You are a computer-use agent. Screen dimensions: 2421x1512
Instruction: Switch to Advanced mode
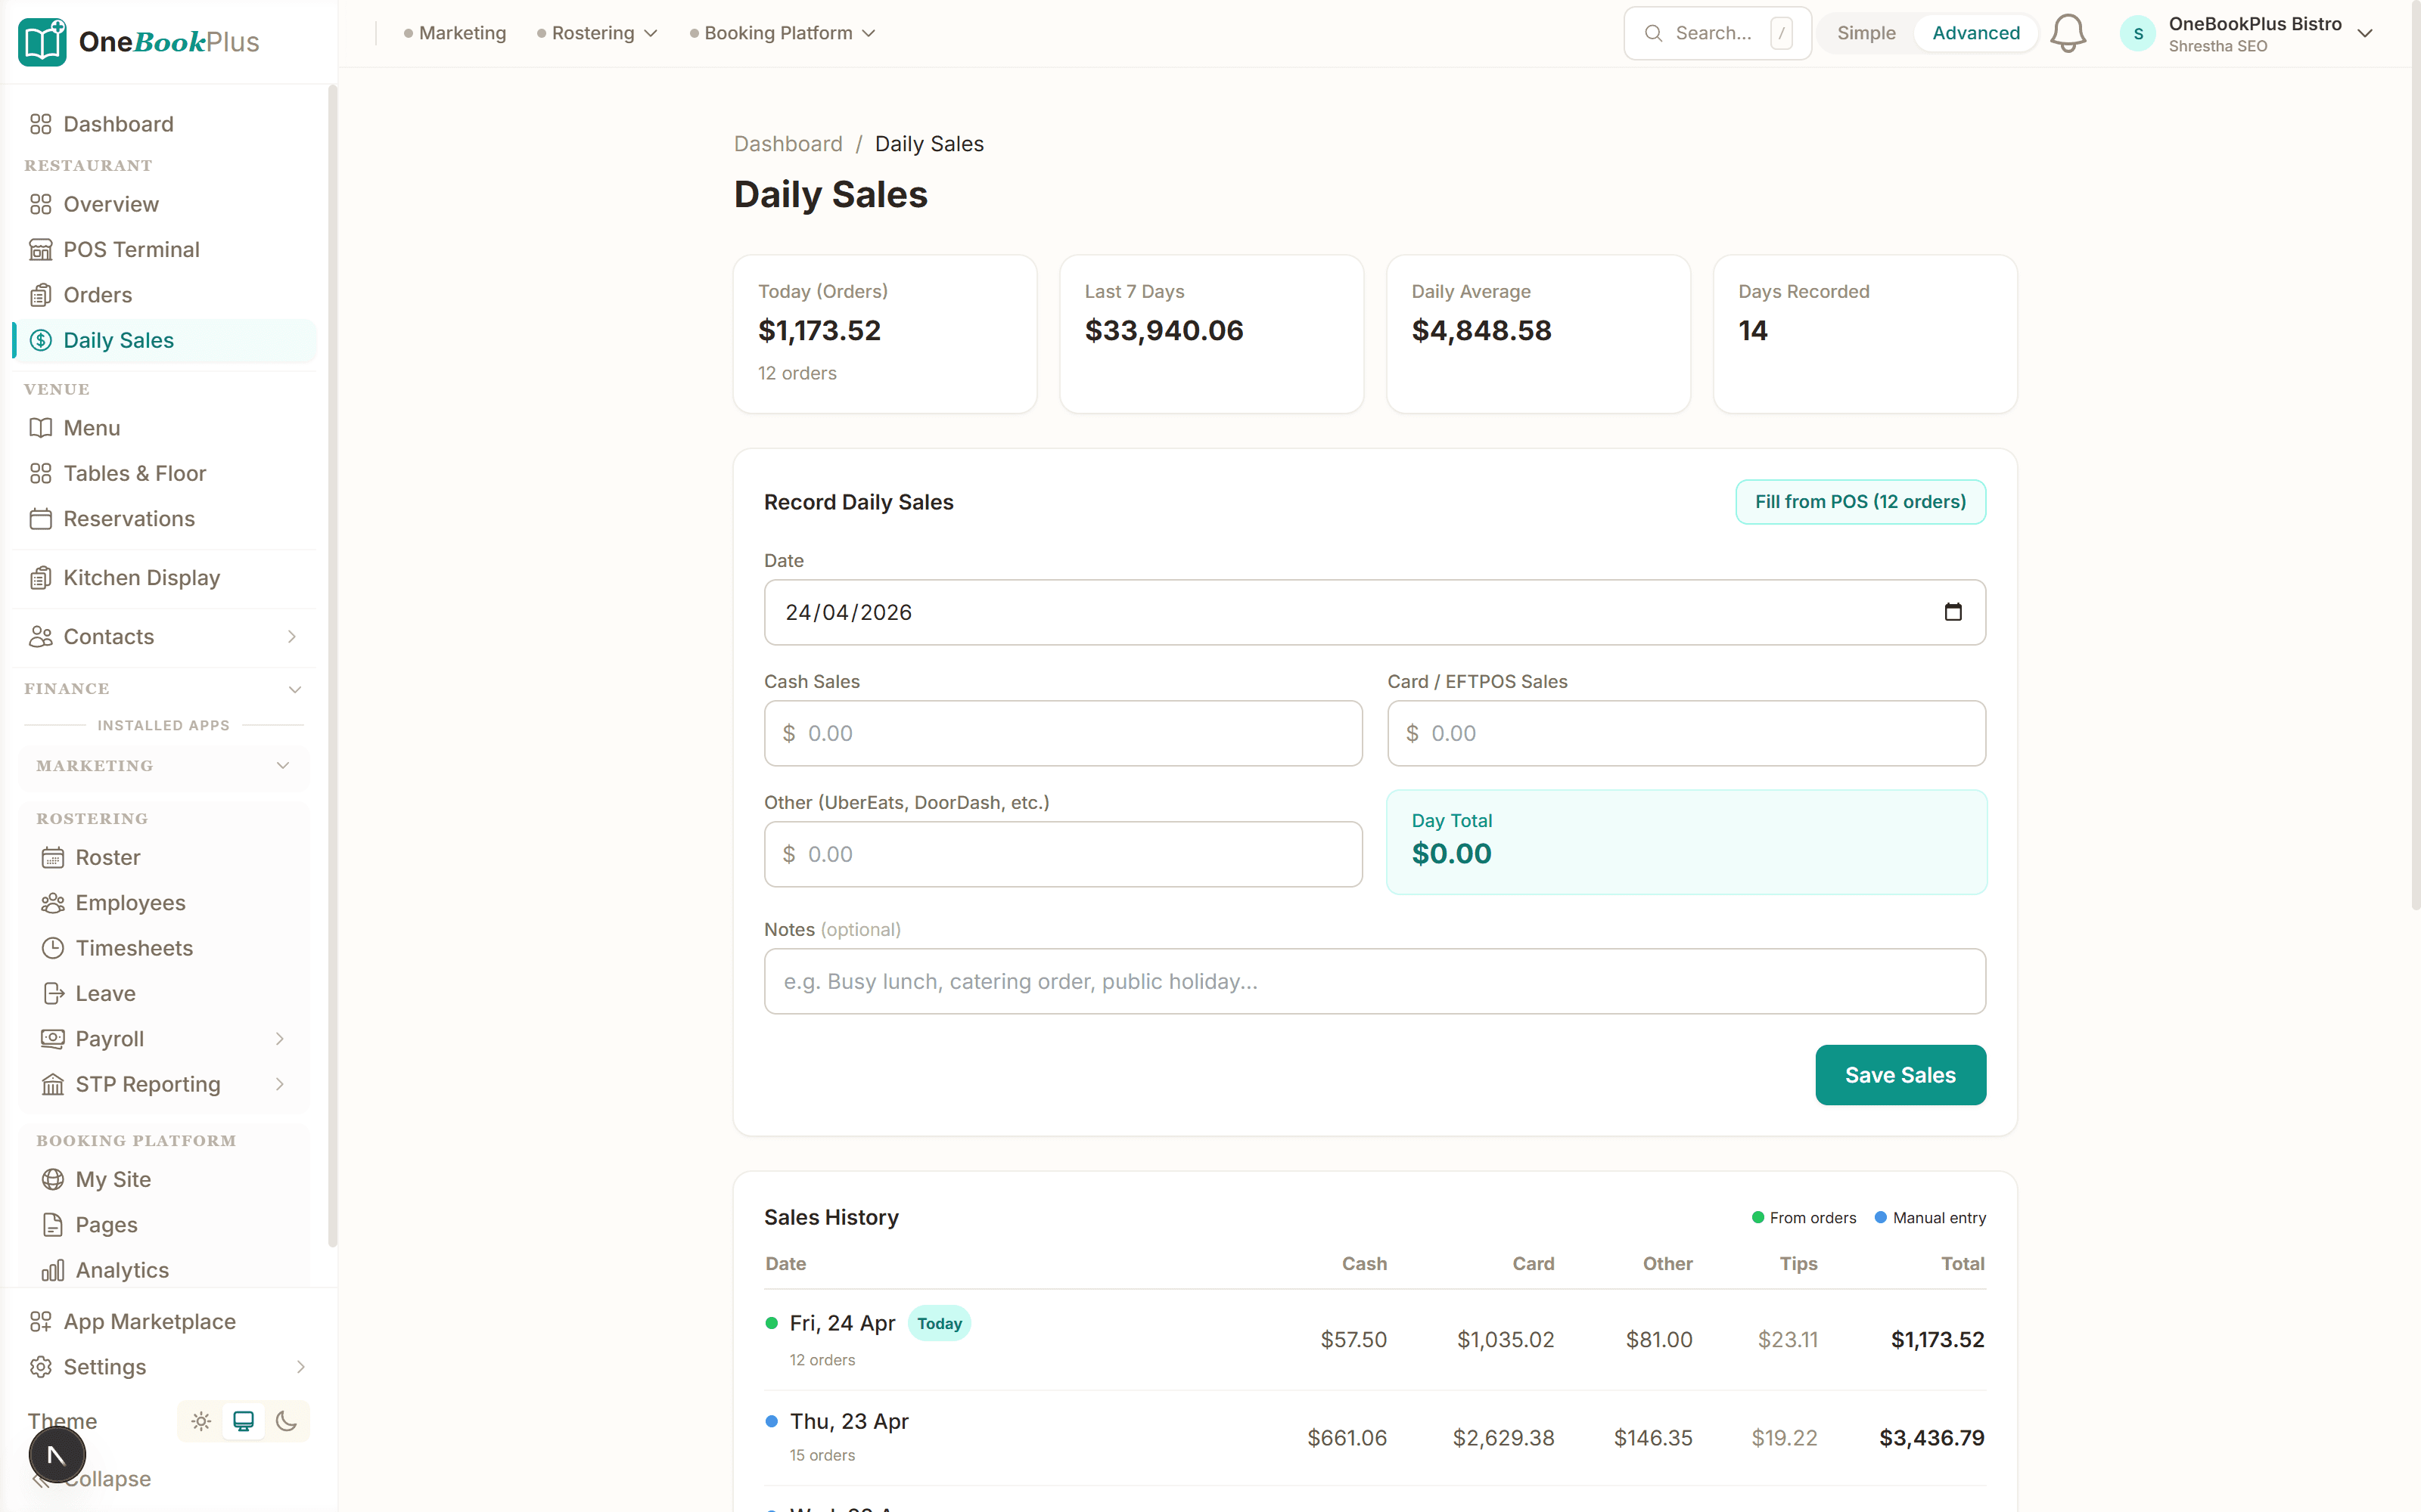coord(1976,33)
